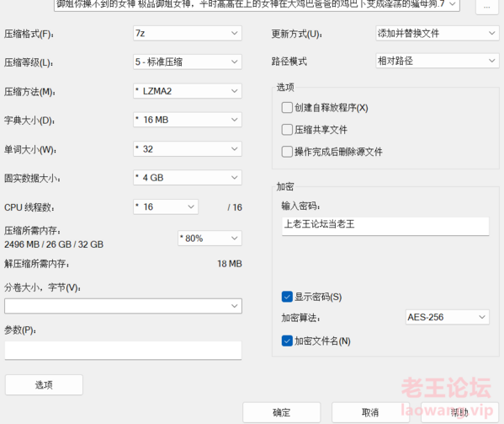Click the parameters input field
The height and width of the screenshot is (424, 504).
pyautogui.click(x=123, y=351)
